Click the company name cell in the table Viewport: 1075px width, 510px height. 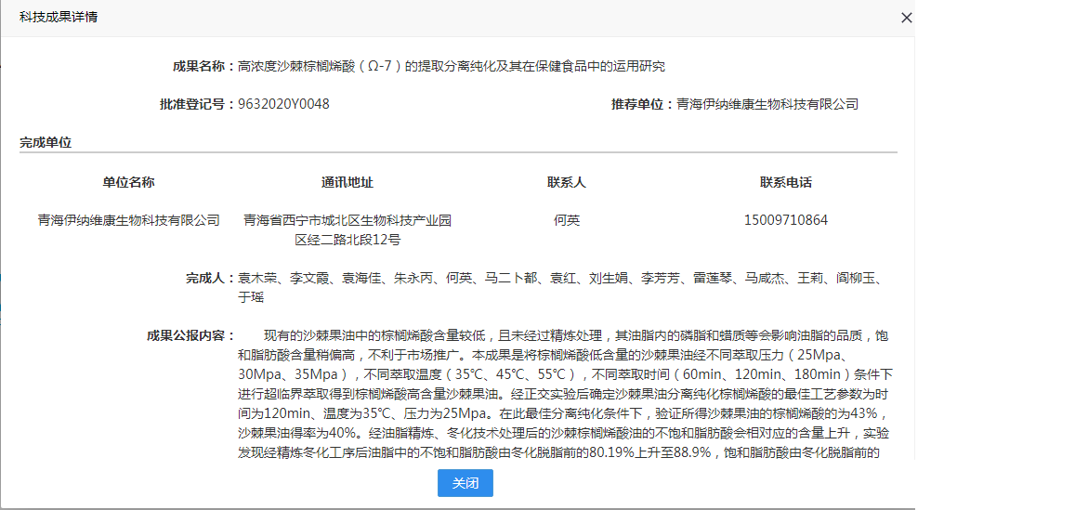(128, 220)
